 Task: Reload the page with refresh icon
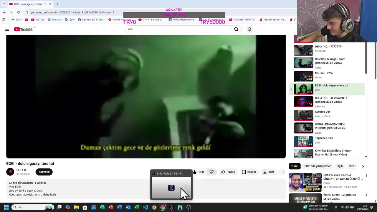[x=18, y=12]
